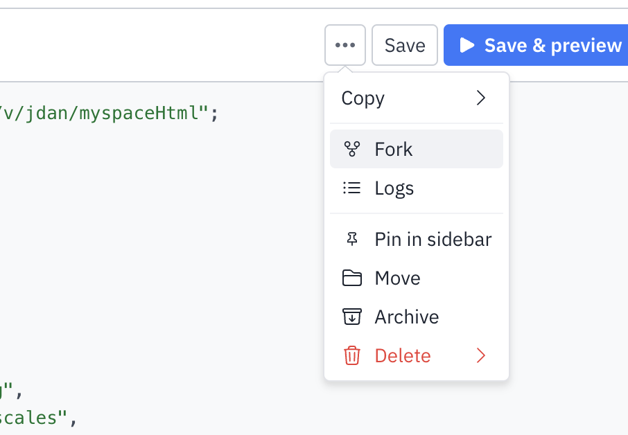Choose the red Delete entry
Screen dimensions: 628x435
[403, 355]
